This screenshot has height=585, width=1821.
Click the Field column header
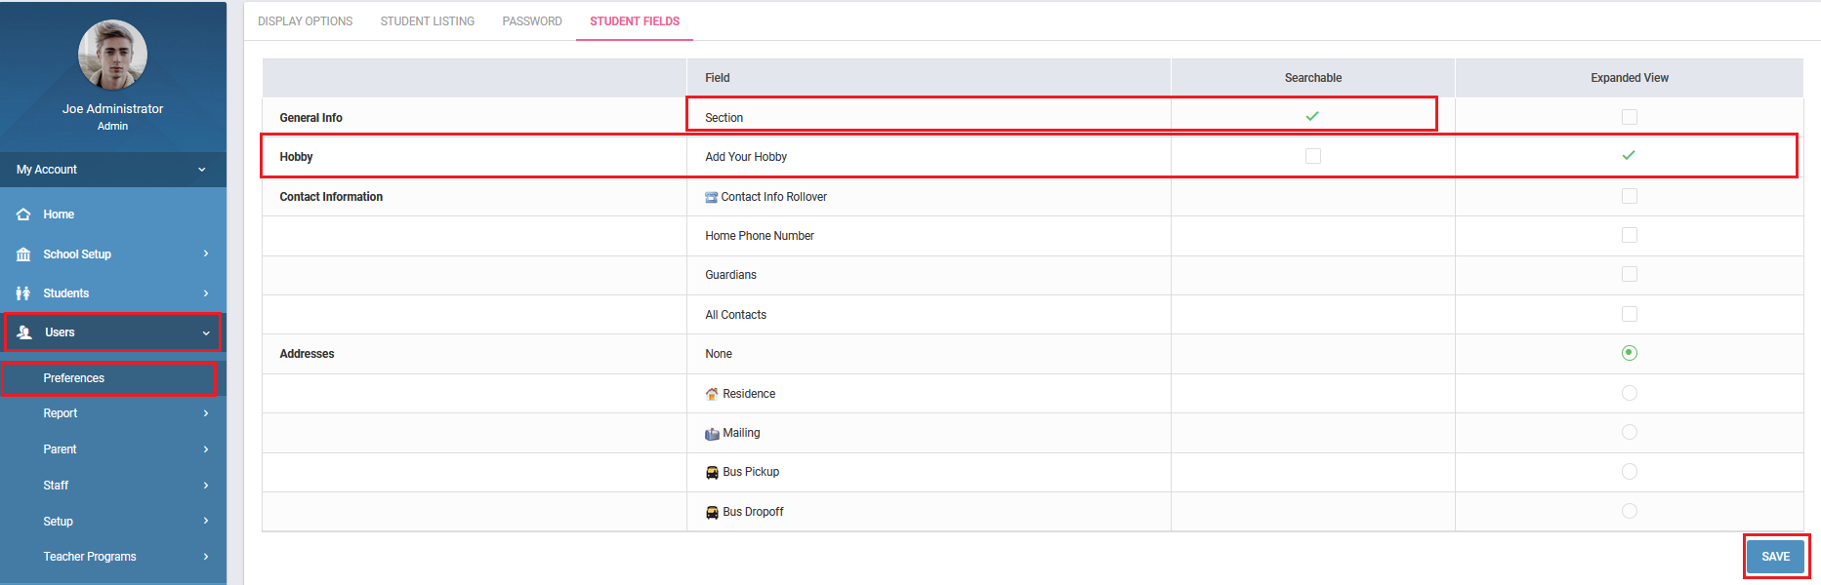[718, 78]
